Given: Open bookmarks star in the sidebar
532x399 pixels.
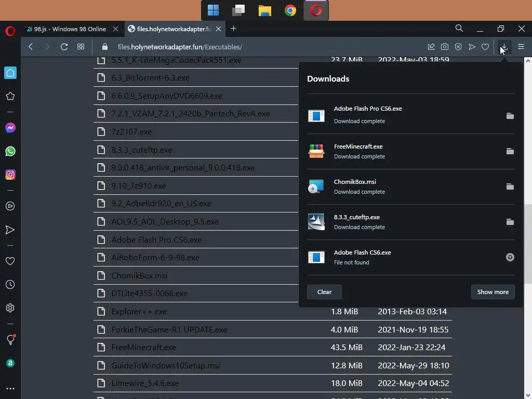Looking at the screenshot, I should 10,96.
